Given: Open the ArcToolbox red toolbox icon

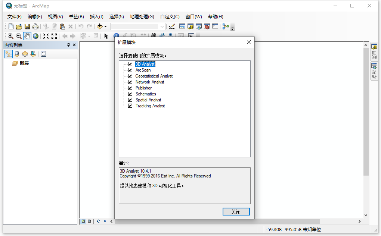Looking at the screenshot, I should pyautogui.click(x=207, y=26).
